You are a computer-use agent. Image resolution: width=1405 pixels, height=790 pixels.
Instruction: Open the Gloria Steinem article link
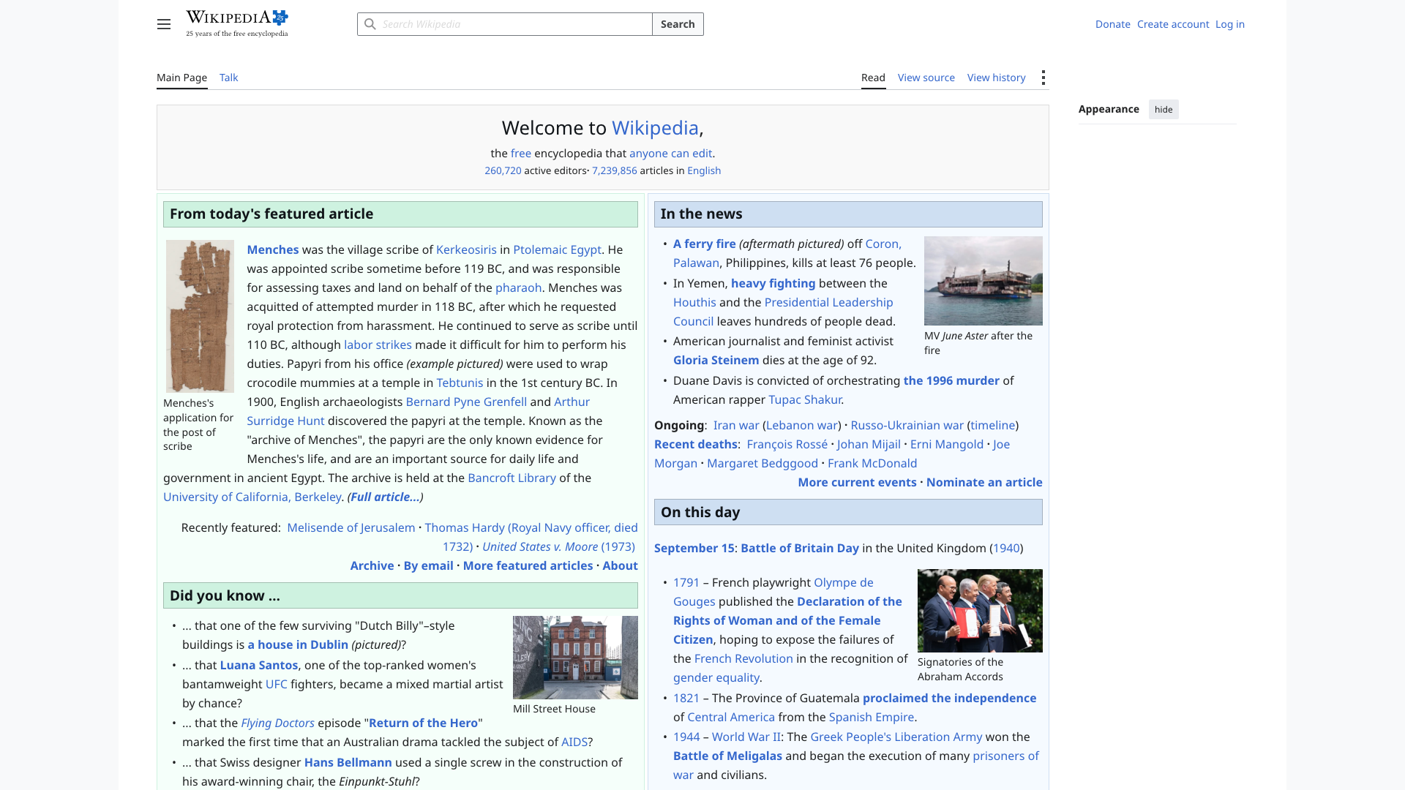point(716,360)
